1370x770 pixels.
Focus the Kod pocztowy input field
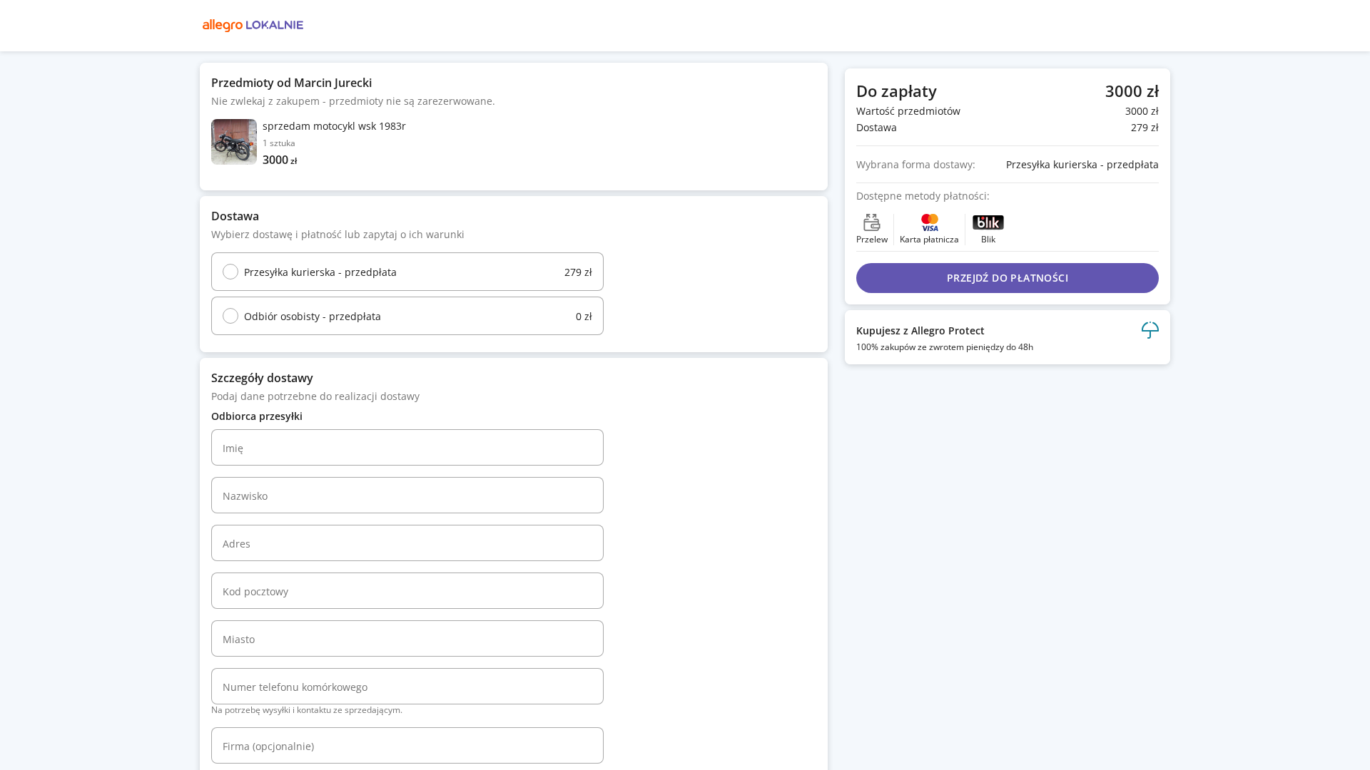coord(407,591)
